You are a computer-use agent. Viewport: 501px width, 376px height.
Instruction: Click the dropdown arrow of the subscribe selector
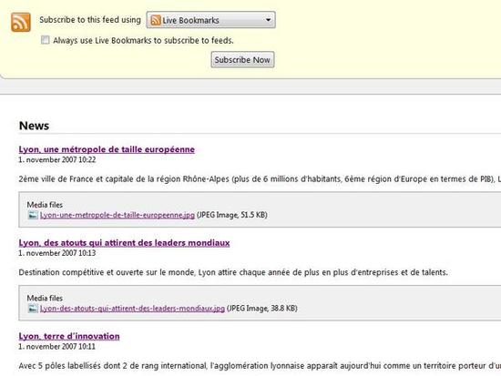point(269,20)
